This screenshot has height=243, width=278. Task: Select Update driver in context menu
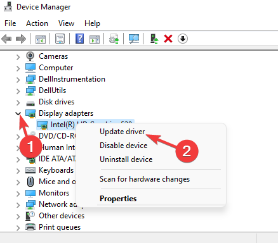click(122, 132)
